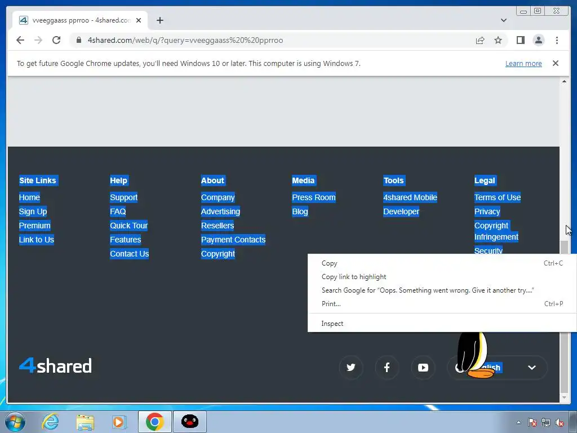Click the padlock site info icon
Image resolution: width=577 pixels, height=433 pixels.
(78, 40)
